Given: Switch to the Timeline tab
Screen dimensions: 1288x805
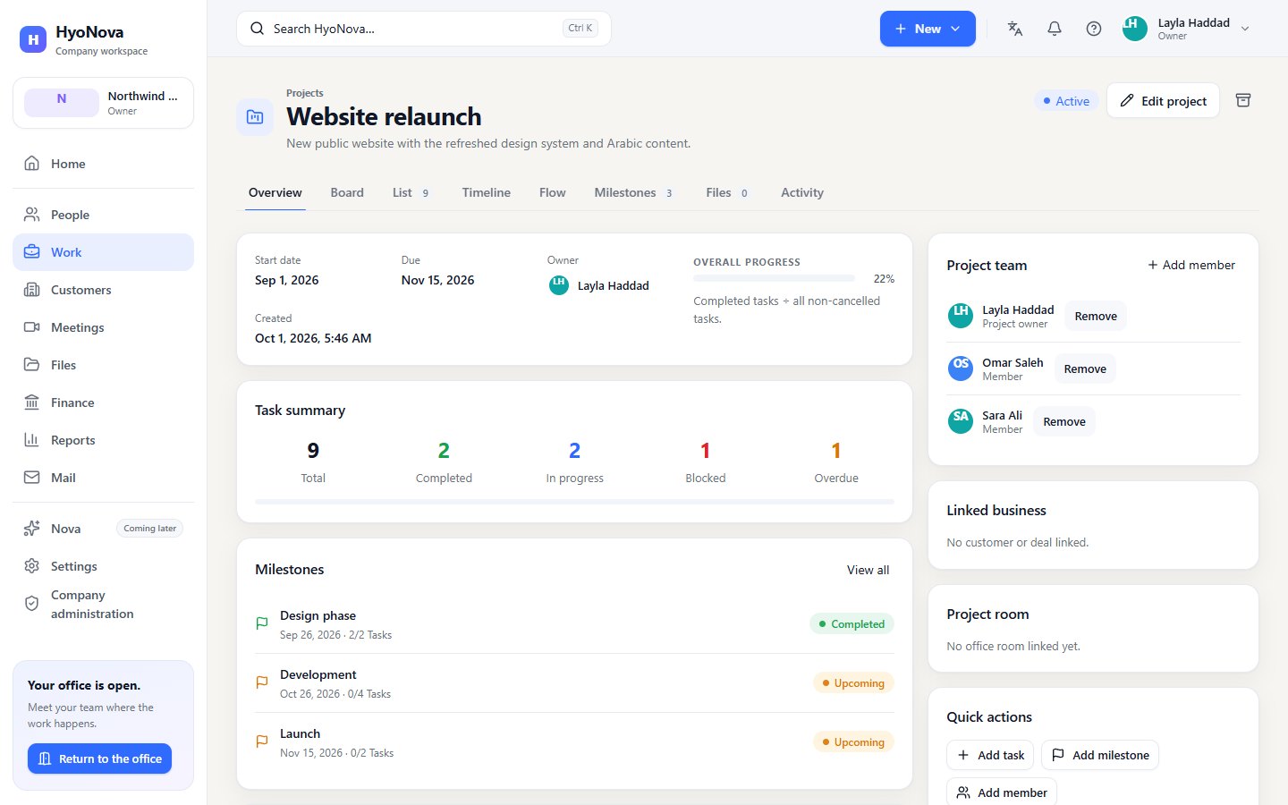Looking at the screenshot, I should coord(487,192).
